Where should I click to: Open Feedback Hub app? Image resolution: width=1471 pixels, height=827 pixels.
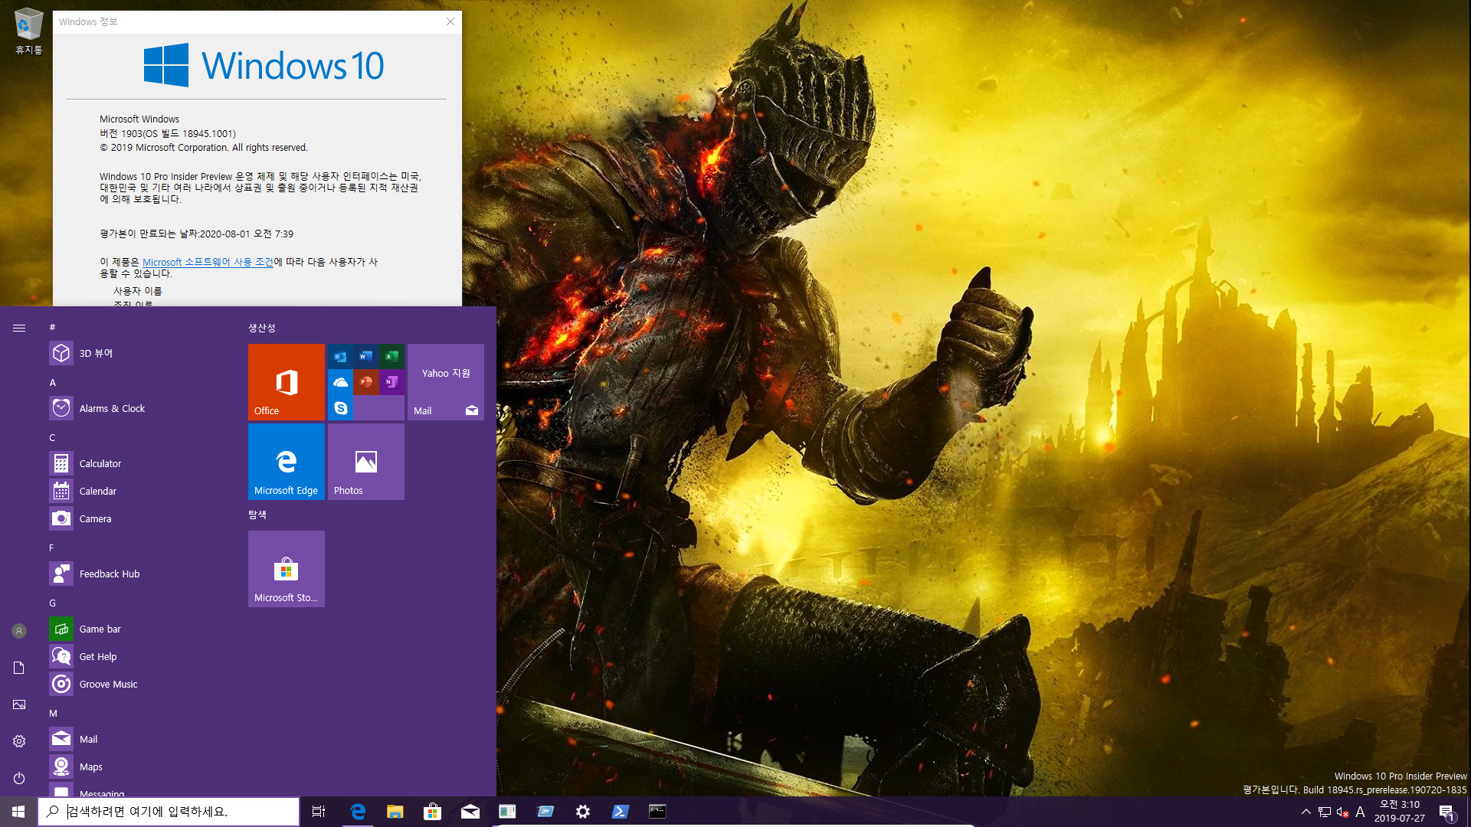[x=110, y=574]
